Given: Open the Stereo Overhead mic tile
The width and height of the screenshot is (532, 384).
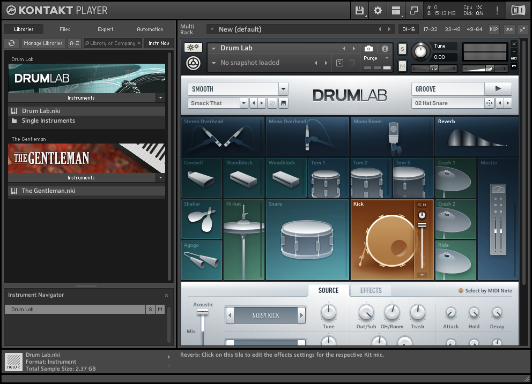Looking at the screenshot, I should 223,137.
